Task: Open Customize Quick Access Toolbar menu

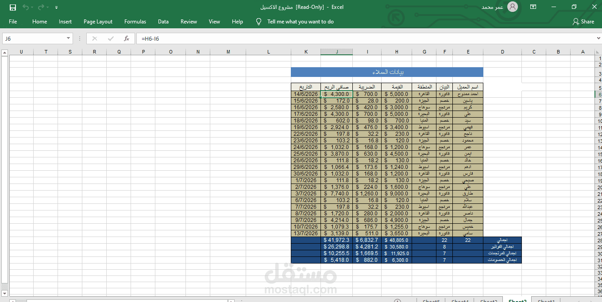Action: (56, 8)
